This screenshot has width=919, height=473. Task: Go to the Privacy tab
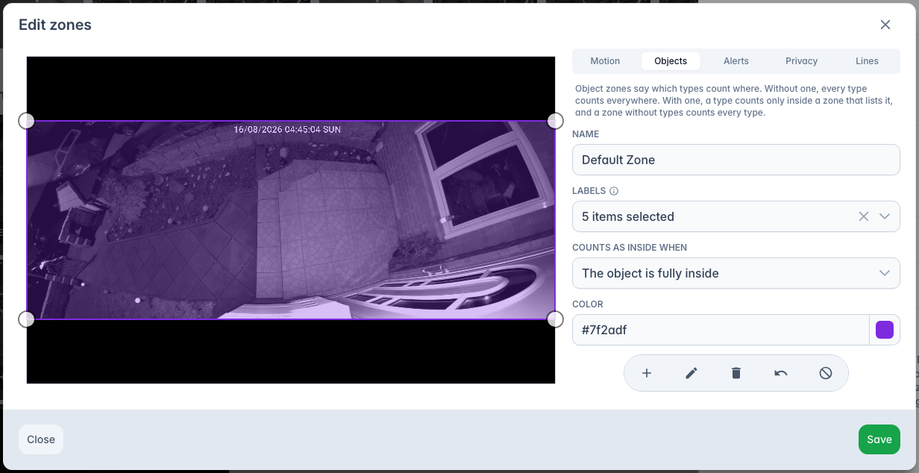(802, 61)
